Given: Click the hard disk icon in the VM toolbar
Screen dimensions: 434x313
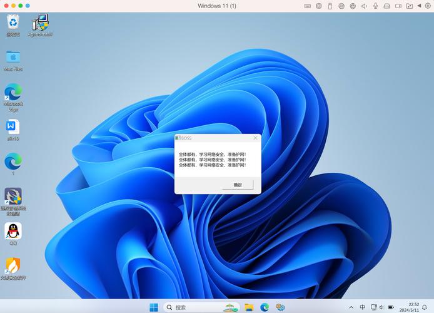Looking at the screenshot, I should point(387,6).
